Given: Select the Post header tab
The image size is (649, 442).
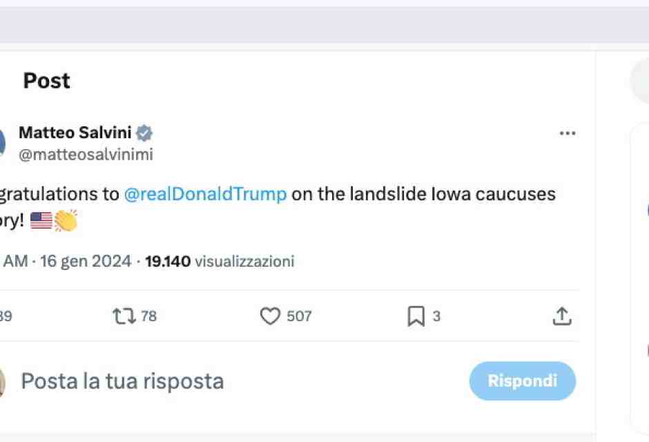Looking at the screenshot, I should (x=46, y=81).
